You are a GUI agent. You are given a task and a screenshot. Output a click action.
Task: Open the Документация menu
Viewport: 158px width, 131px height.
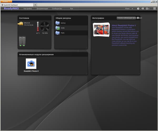(42, 9)
